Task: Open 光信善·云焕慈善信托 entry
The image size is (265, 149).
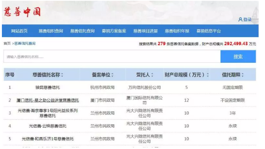Action: (48, 126)
